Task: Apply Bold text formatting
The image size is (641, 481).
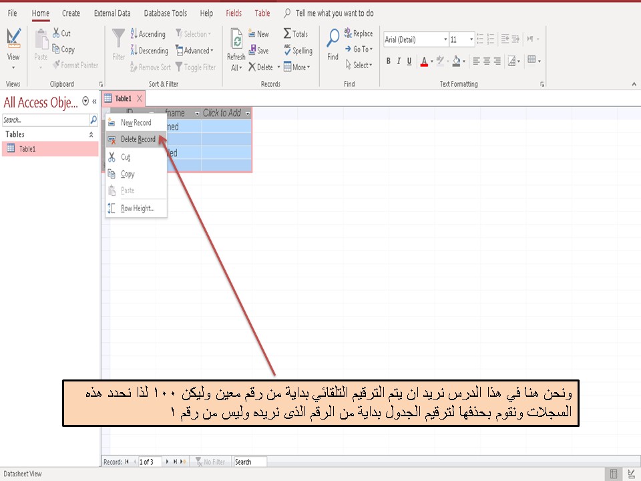Action: coord(389,61)
